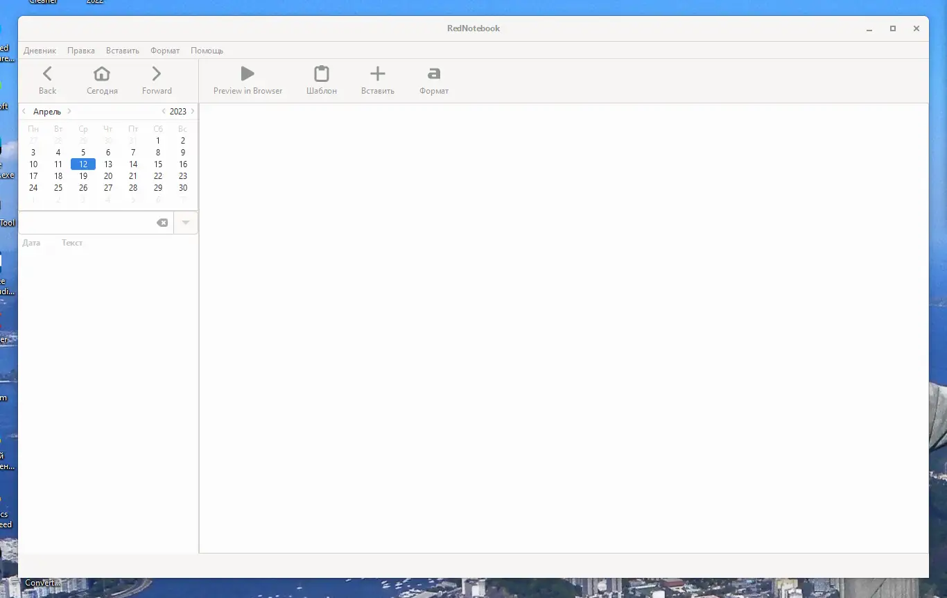Viewport: 947px width, 598px height.
Task: Advance the calendar to the next month
Action: pyautogui.click(x=69, y=111)
